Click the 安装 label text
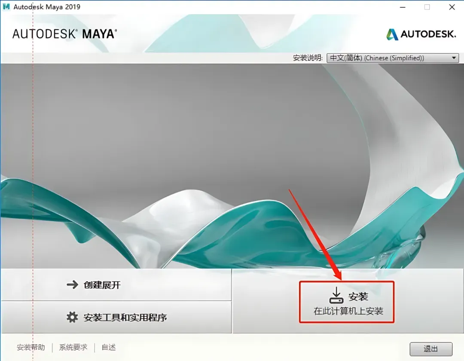The width and height of the screenshot is (464, 361). (x=358, y=297)
